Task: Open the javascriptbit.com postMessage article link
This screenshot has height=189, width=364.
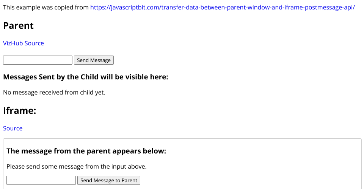Action: point(222,8)
